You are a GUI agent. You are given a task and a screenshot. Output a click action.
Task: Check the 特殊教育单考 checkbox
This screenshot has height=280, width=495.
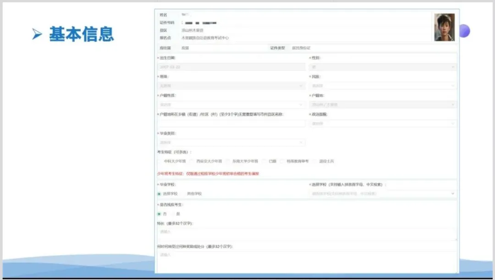click(282, 161)
